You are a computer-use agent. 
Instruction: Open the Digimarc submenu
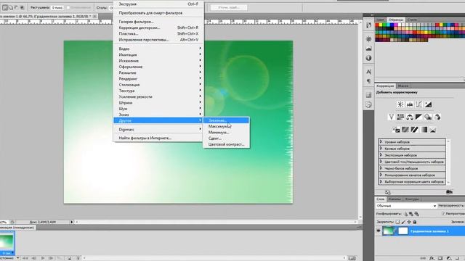[x=158, y=129]
